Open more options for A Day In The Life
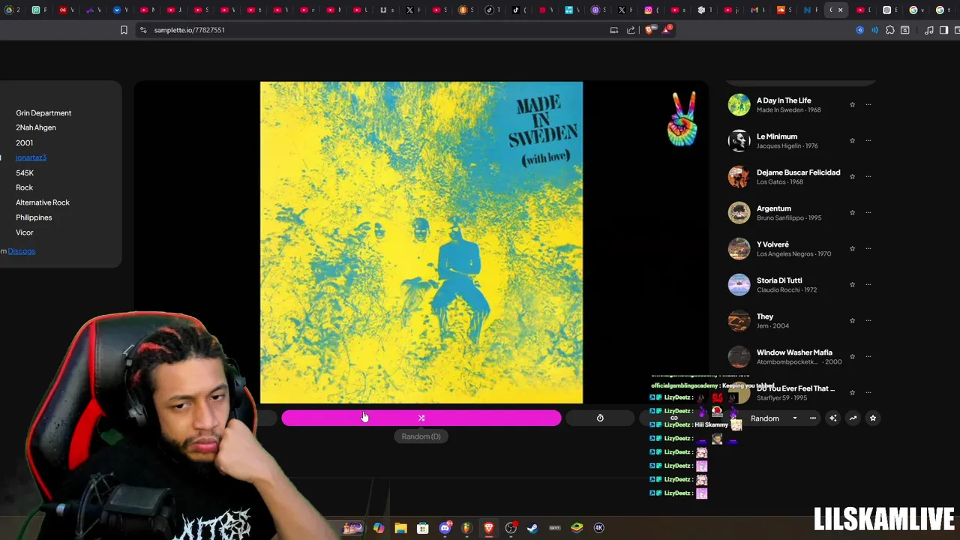 pos(868,104)
